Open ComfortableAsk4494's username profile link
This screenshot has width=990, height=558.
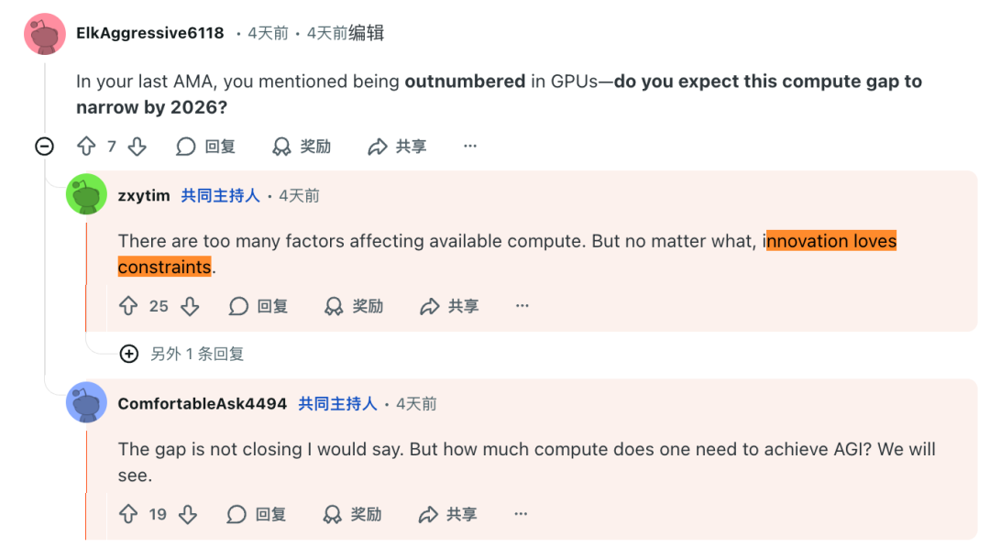click(202, 404)
